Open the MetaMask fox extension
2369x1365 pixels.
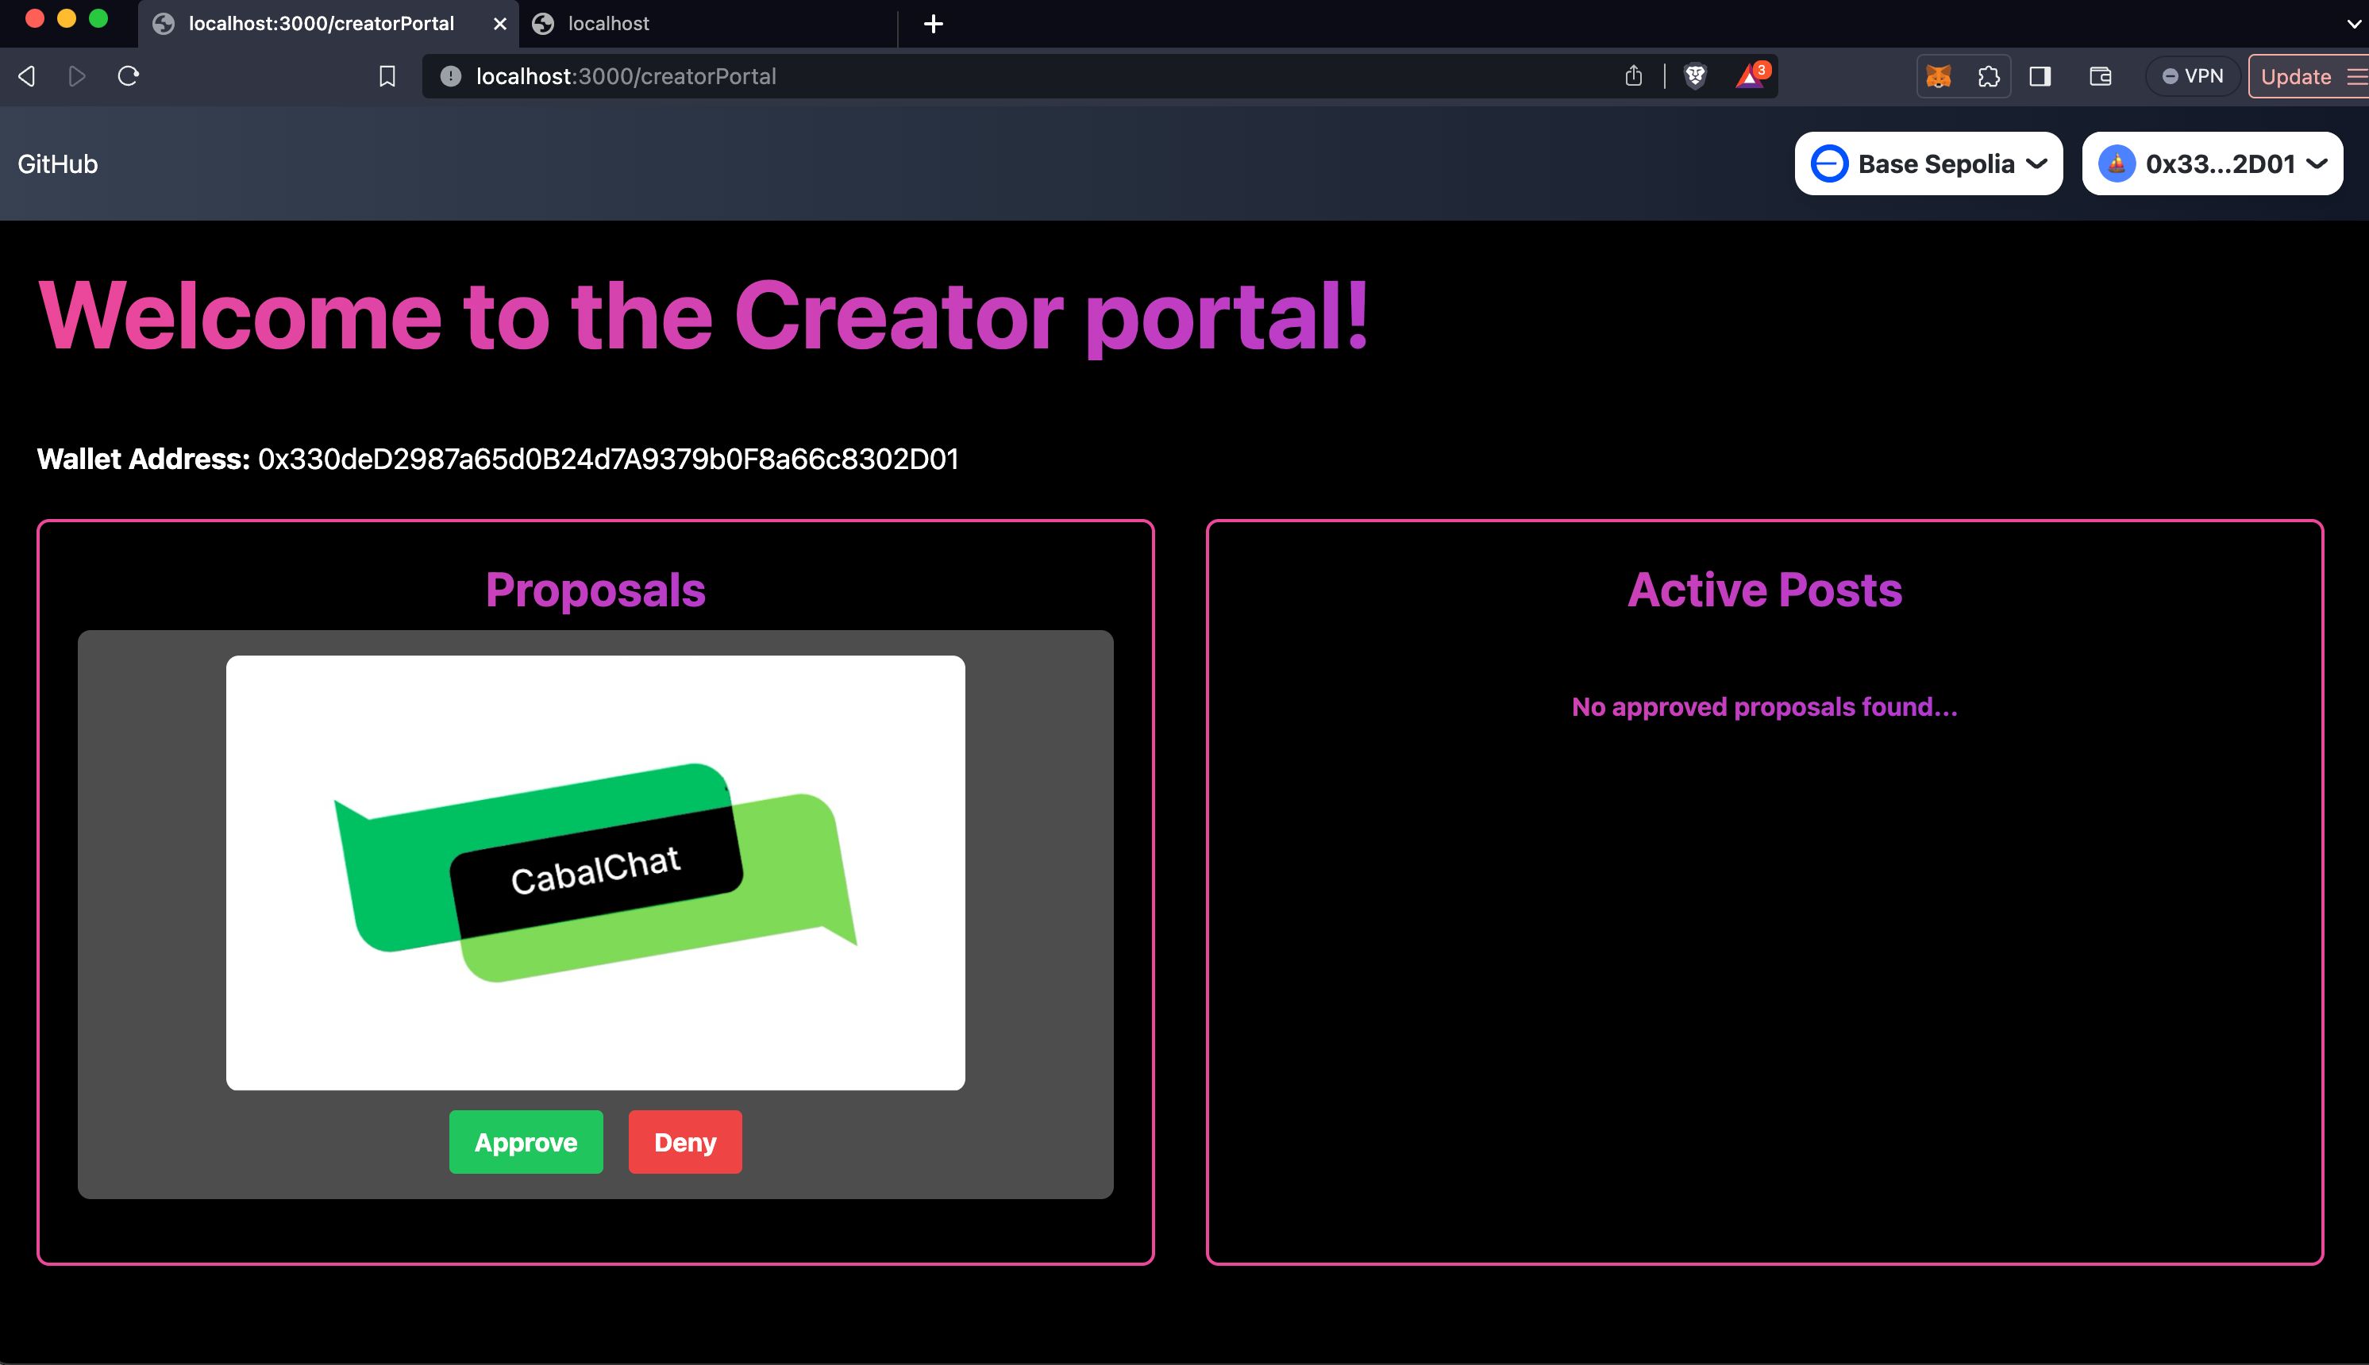(1939, 76)
